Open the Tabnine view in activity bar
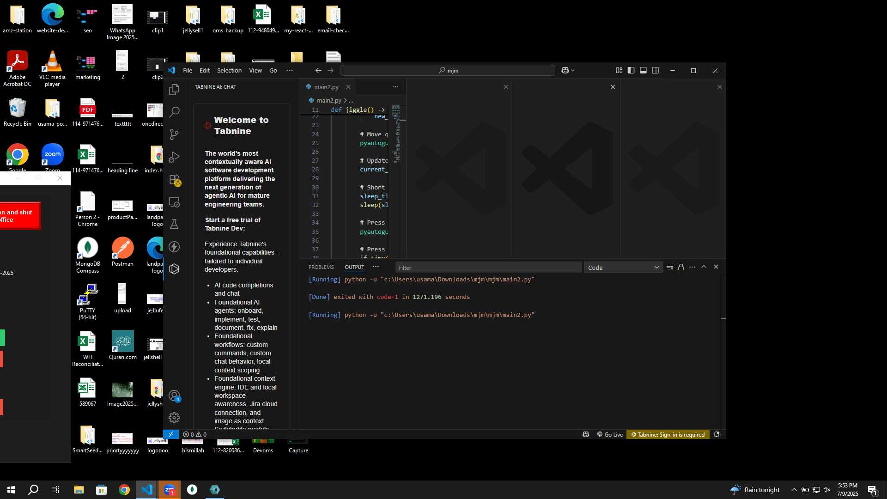Screen dimensions: 887x499 coord(174,269)
